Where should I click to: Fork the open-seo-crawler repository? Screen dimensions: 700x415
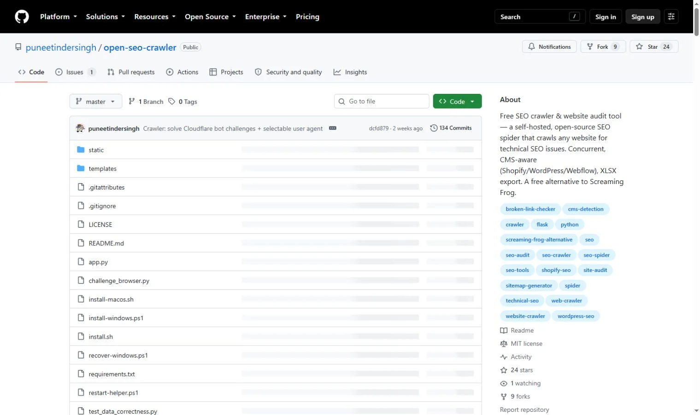coord(603,46)
